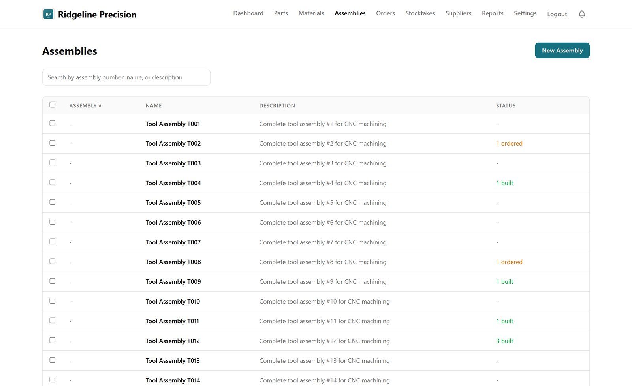
Task: Click the DESCRIPTION column header
Action: tap(277, 106)
